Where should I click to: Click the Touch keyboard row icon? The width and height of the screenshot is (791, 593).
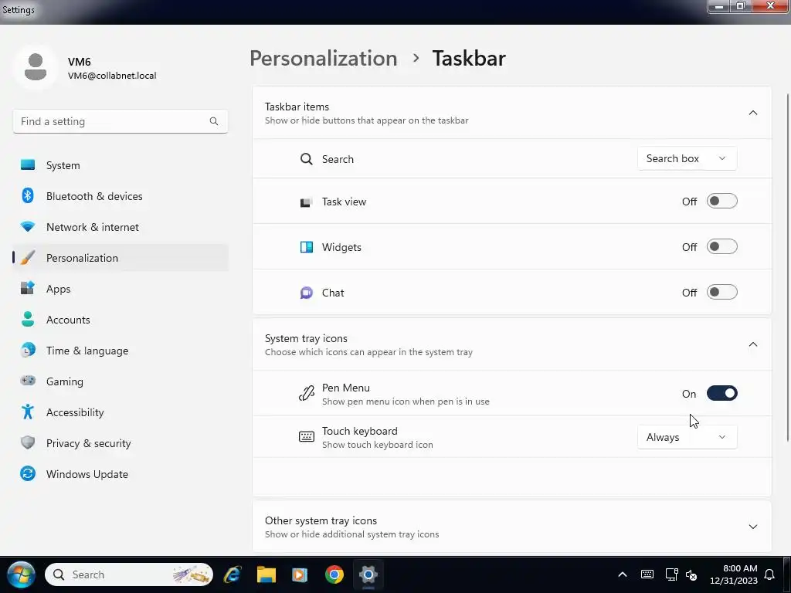click(x=306, y=437)
